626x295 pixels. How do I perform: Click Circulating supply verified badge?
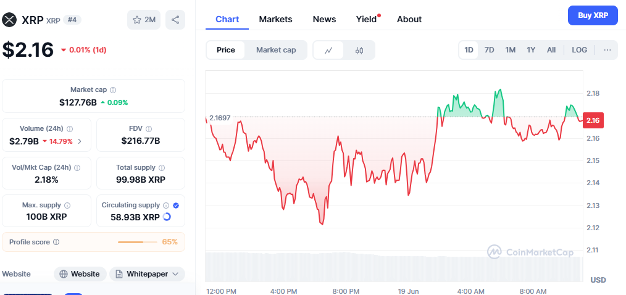click(x=176, y=205)
